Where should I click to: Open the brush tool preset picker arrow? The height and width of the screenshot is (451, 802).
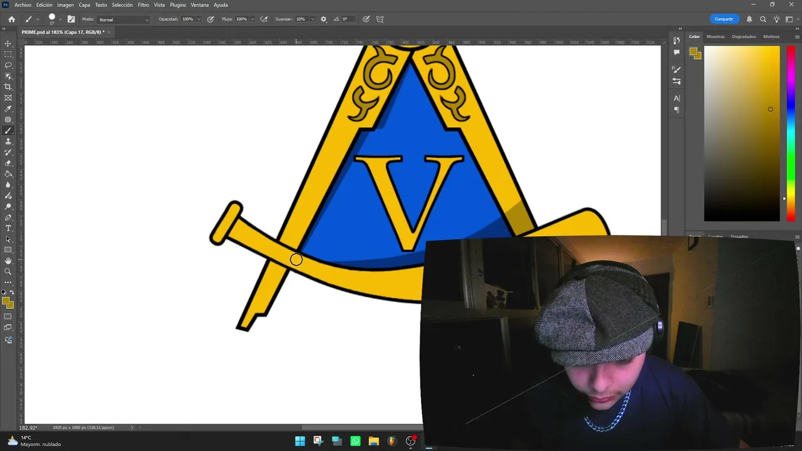point(37,19)
